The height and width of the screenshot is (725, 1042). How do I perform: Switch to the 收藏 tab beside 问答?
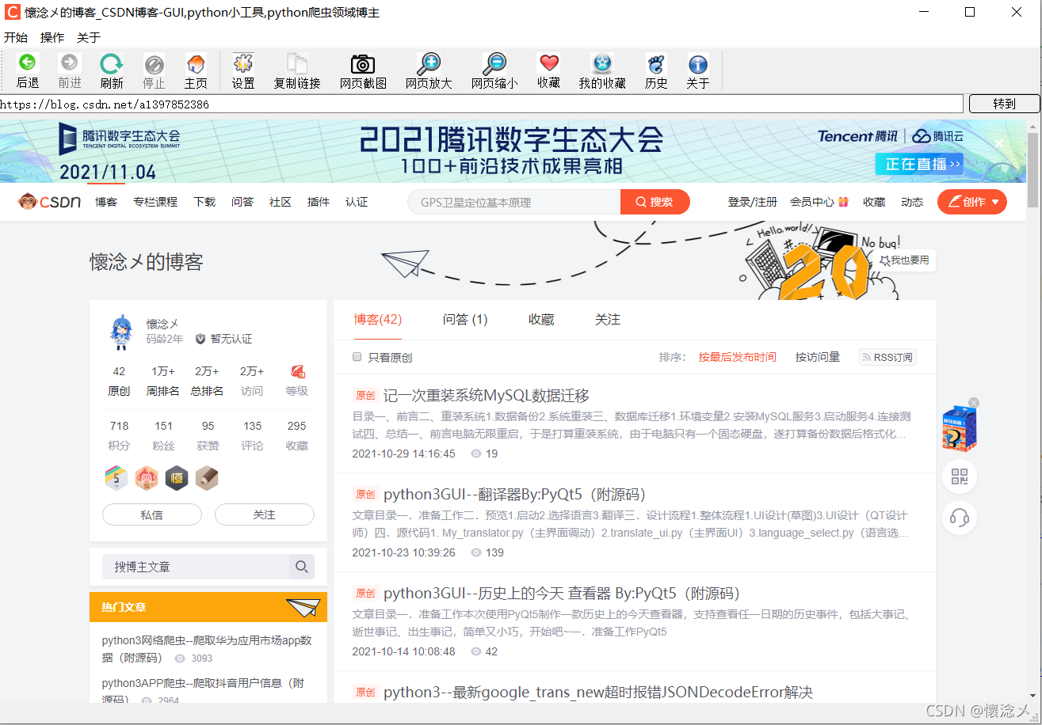pyautogui.click(x=541, y=320)
